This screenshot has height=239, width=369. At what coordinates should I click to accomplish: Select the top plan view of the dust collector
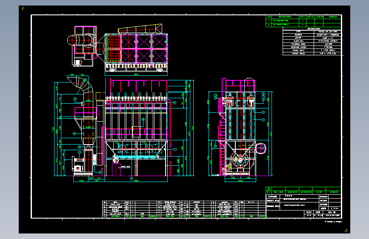117,49
